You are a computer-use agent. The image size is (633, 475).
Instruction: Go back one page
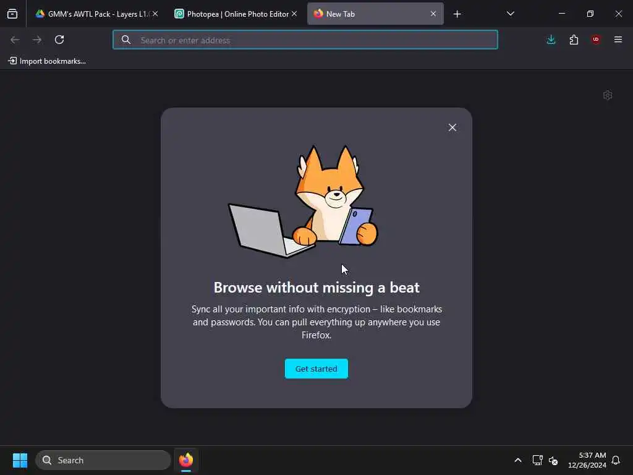coord(15,40)
